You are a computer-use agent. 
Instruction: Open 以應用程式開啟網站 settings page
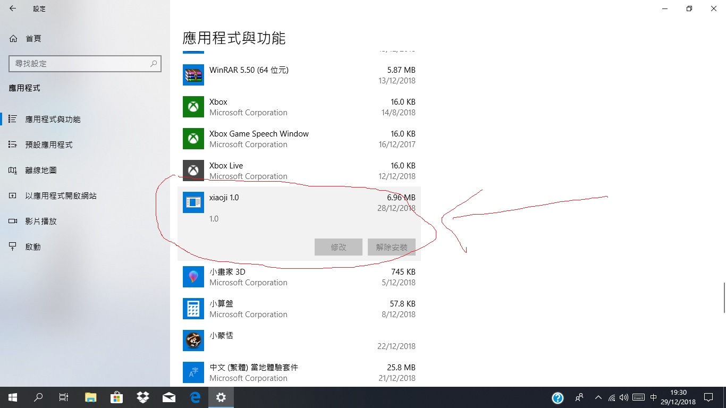coord(61,195)
